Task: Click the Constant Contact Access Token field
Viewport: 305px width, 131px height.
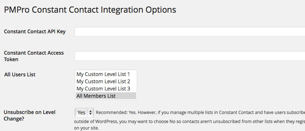Action: tap(190, 56)
